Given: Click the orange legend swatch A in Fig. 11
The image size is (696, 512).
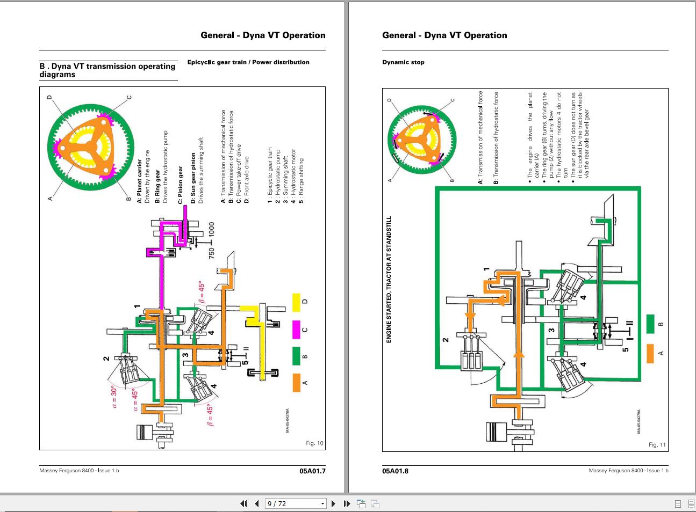Looking at the screenshot, I should coord(650,354).
